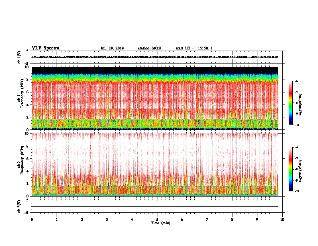Click time axis tick label "5"
Image resolution: width=318 pixels, height=246 pixels.
click(157, 219)
